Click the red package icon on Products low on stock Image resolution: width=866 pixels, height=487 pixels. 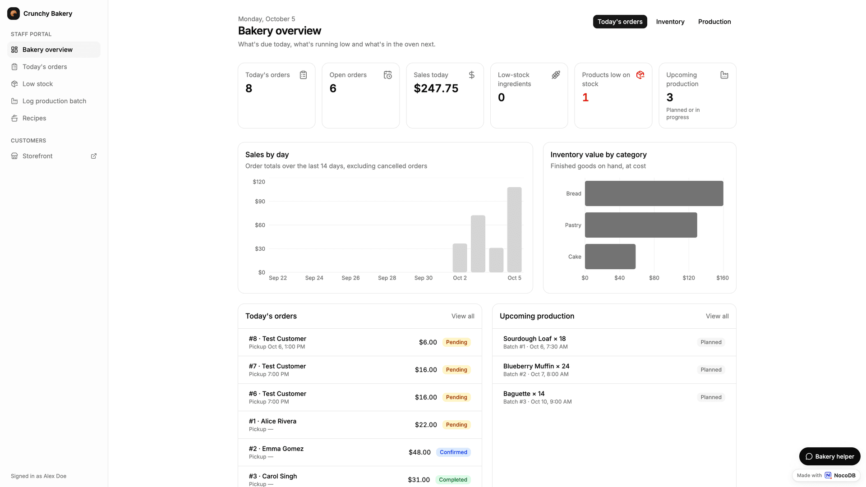coord(640,75)
